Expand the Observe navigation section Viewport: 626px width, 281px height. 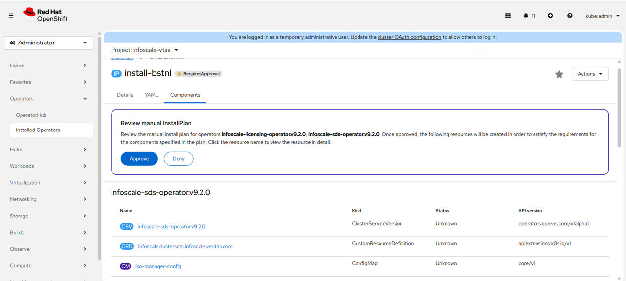pyautogui.click(x=48, y=249)
